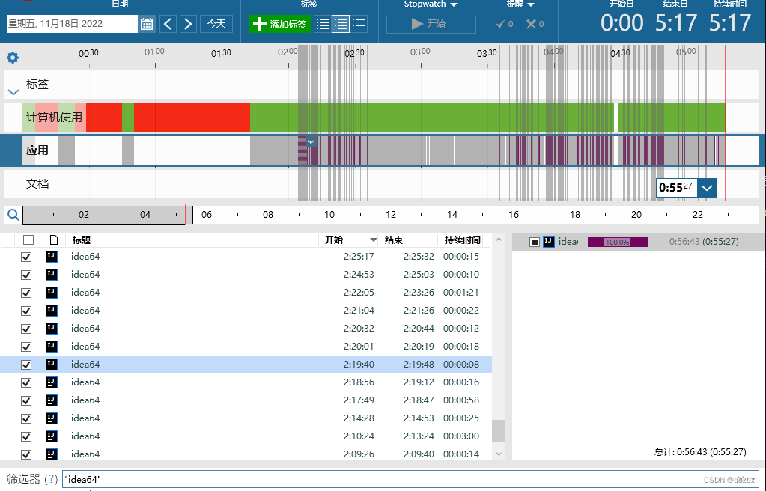This screenshot has height=491, width=766.
Task: Click the X reminder count icon
Action: point(535,24)
